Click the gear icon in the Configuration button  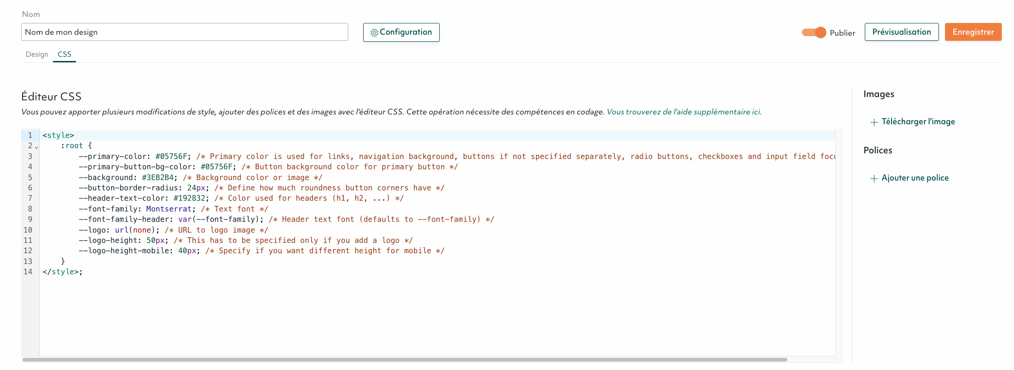point(374,33)
